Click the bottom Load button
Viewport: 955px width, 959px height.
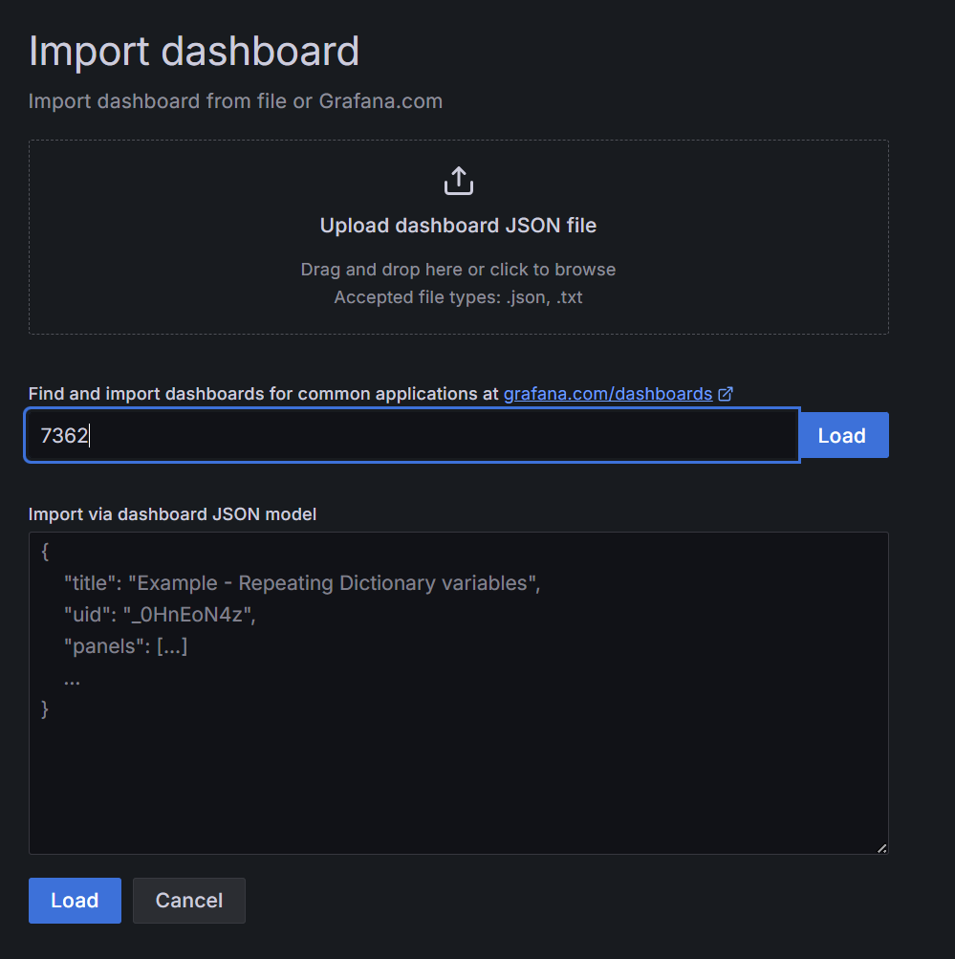coord(75,901)
